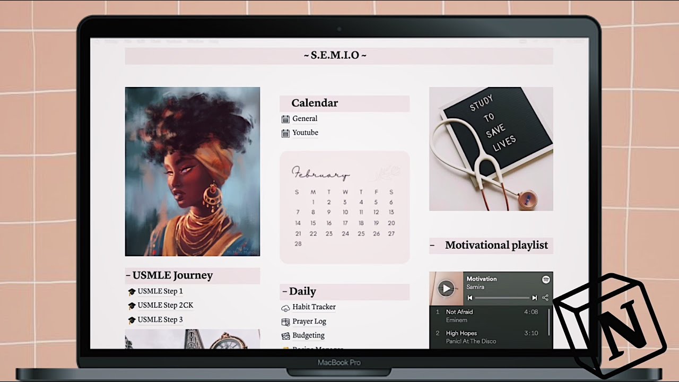Click the calendar icon beside Youtube

point(285,133)
